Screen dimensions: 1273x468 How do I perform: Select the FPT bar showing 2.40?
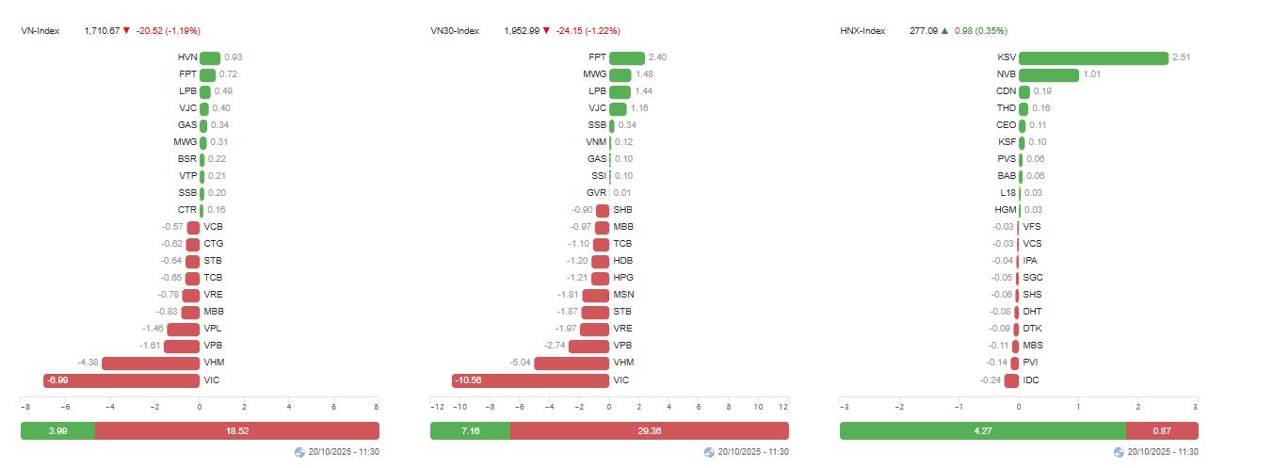[627, 58]
